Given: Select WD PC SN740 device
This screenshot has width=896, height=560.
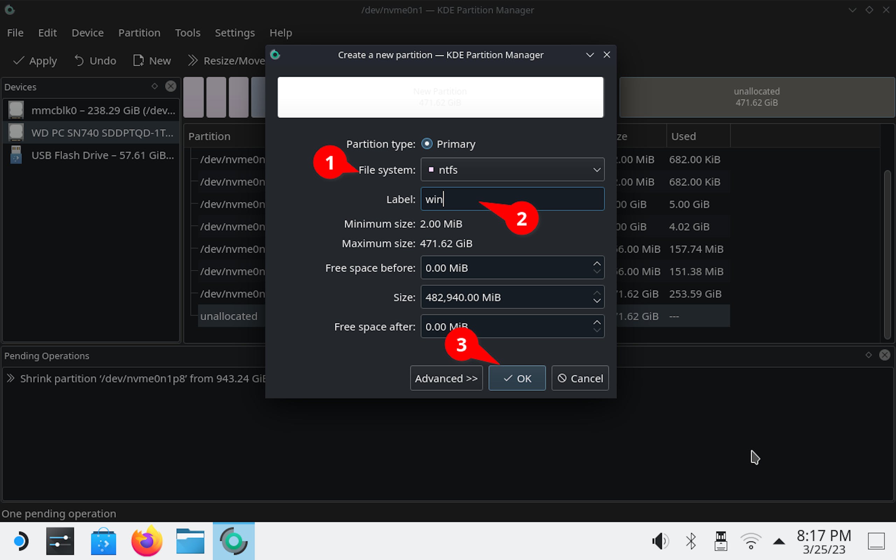Looking at the screenshot, I should pyautogui.click(x=91, y=133).
